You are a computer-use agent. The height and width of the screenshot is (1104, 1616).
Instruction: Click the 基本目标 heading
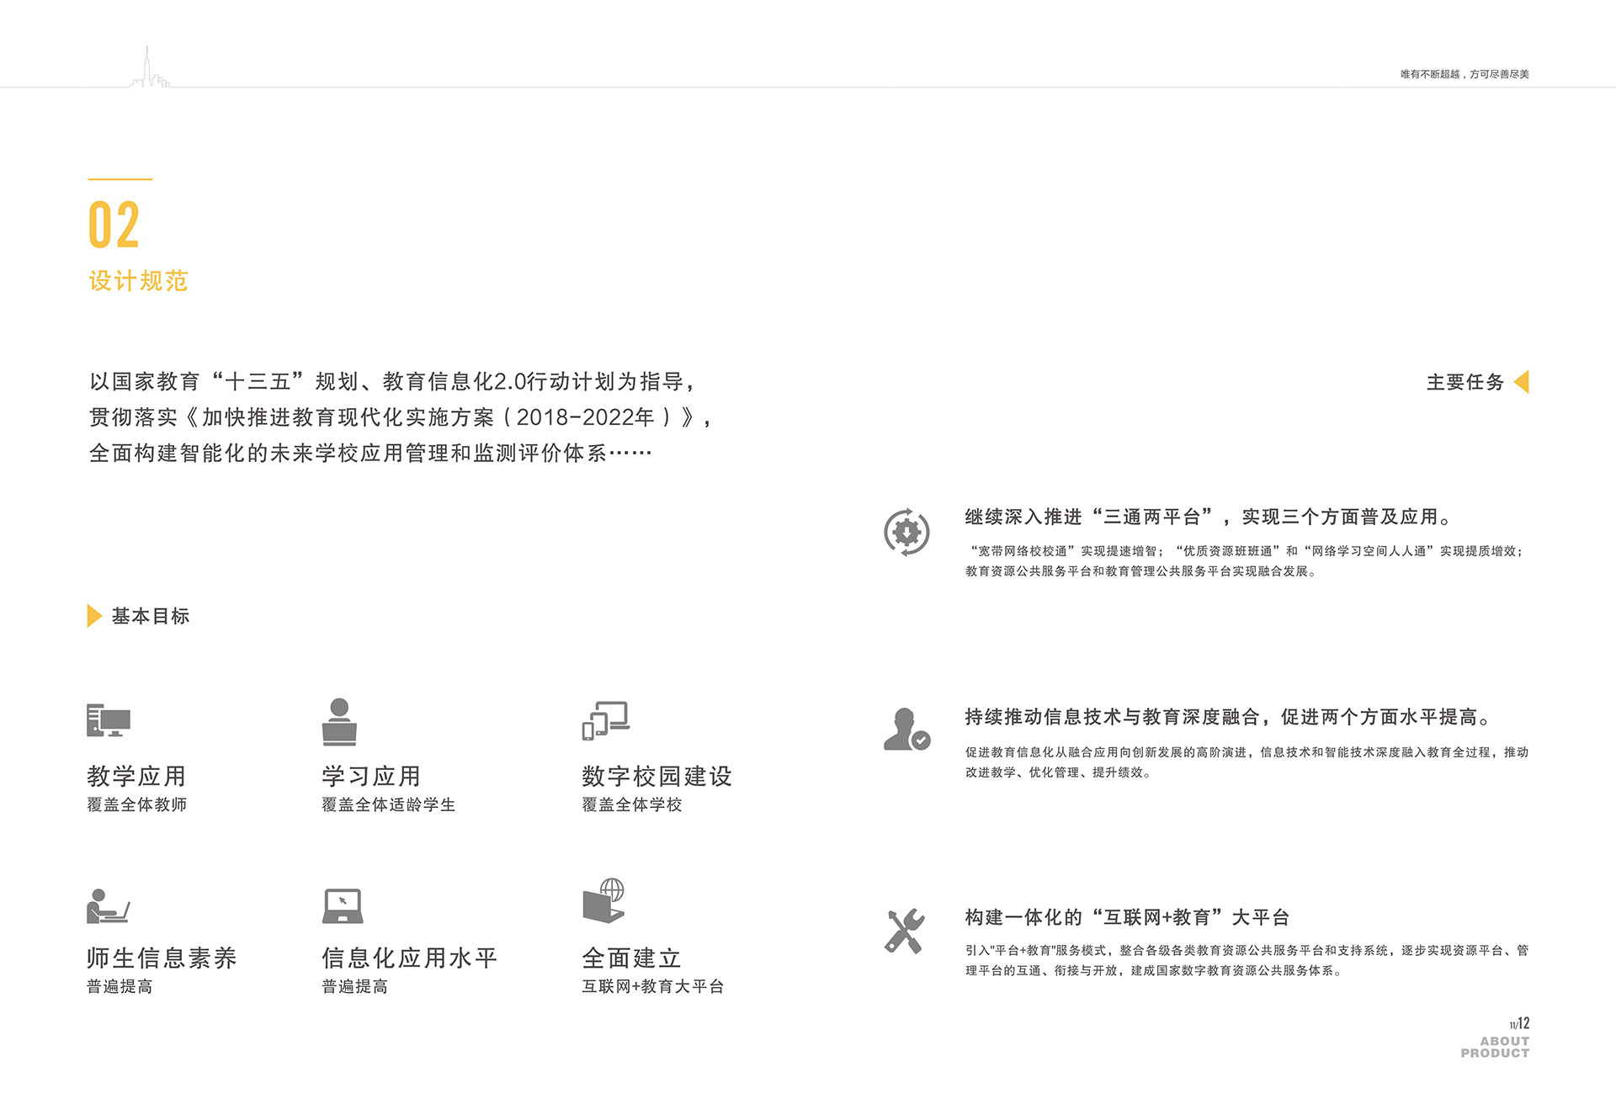pos(151,616)
